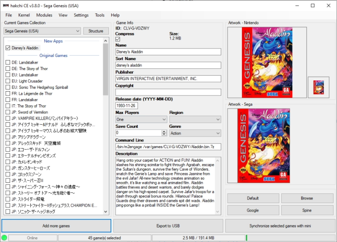Viewport: 337px width, 242px height.
Task: Click the games list scrollbar thumb
Action: pyautogui.click(x=105, y=69)
